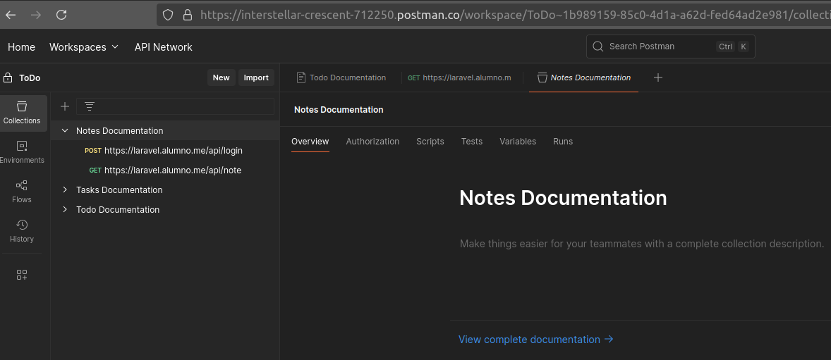
Task: Click the shield tracking protection icon
Action: point(168,15)
